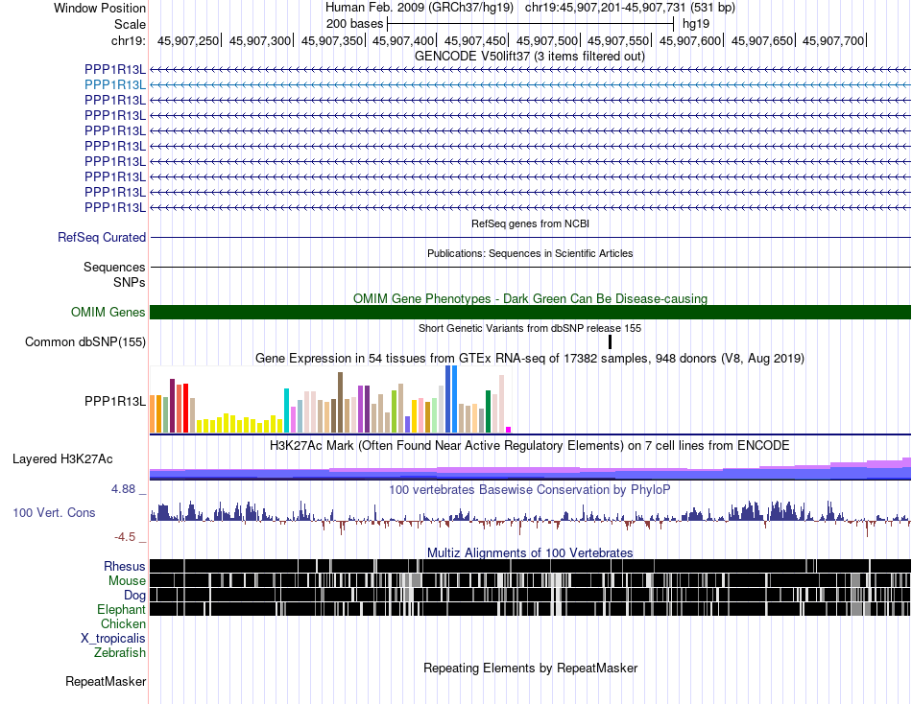Click the Rhesus species label
This screenshot has width=912, height=704.
[x=125, y=566]
